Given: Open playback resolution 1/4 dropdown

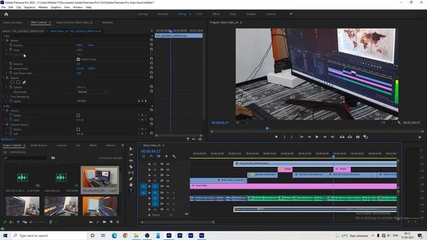Looking at the screenshot, I should (x=387, y=123).
